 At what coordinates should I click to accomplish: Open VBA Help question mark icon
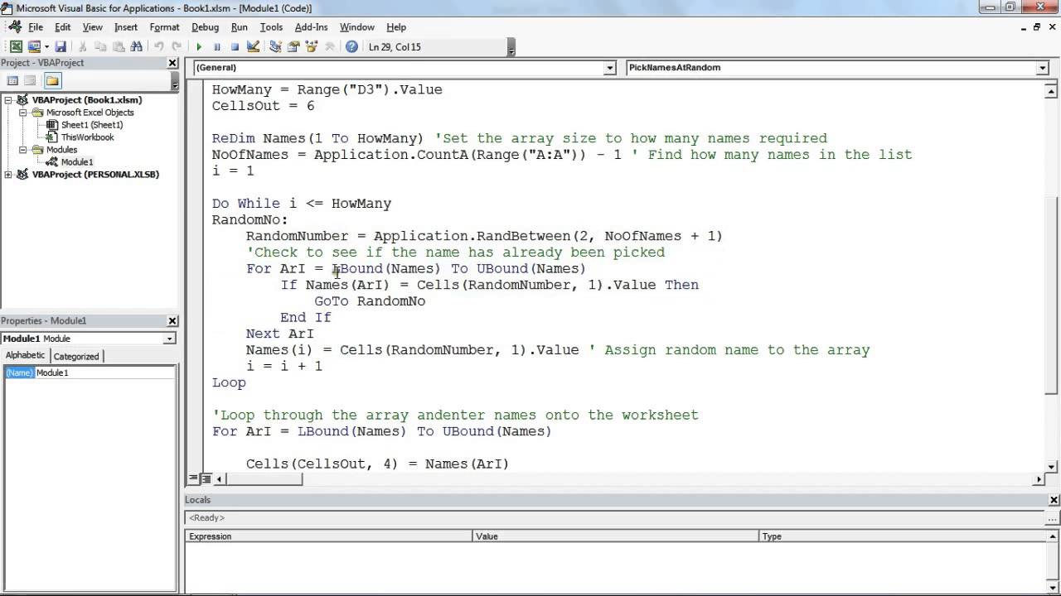click(x=351, y=47)
